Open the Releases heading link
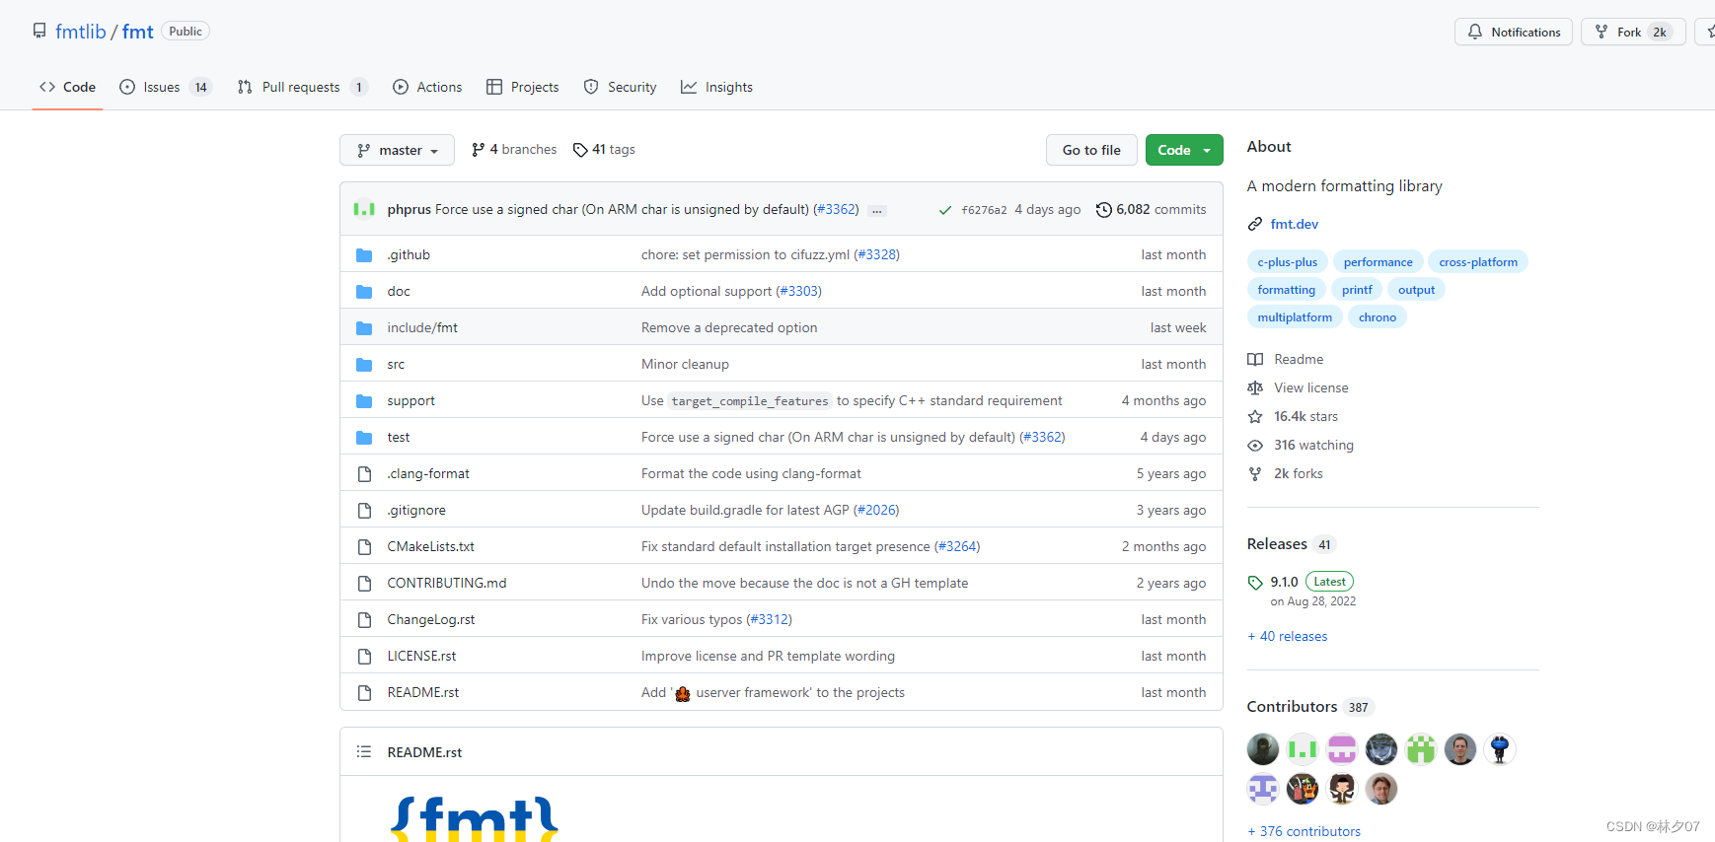This screenshot has width=1715, height=842. [1277, 544]
